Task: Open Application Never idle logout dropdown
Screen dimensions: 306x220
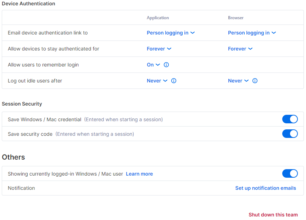Action: pos(157,81)
